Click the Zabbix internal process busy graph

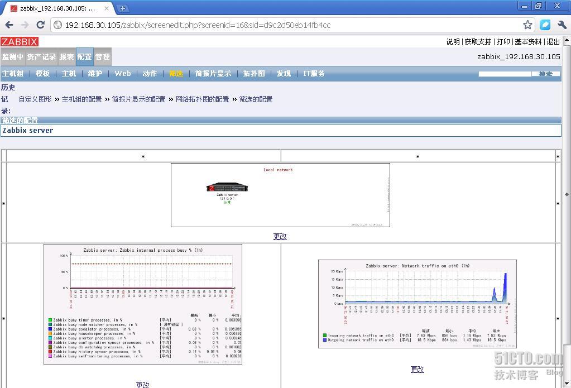pyautogui.click(x=143, y=304)
